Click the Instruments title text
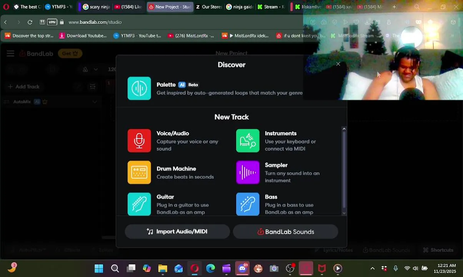 [281, 133]
